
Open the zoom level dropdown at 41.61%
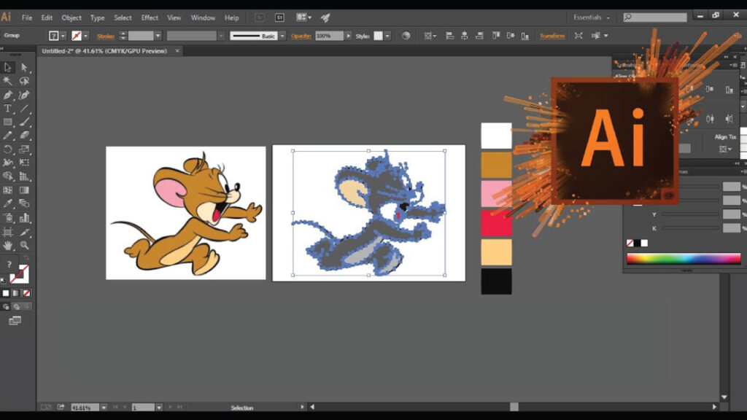[103, 408]
